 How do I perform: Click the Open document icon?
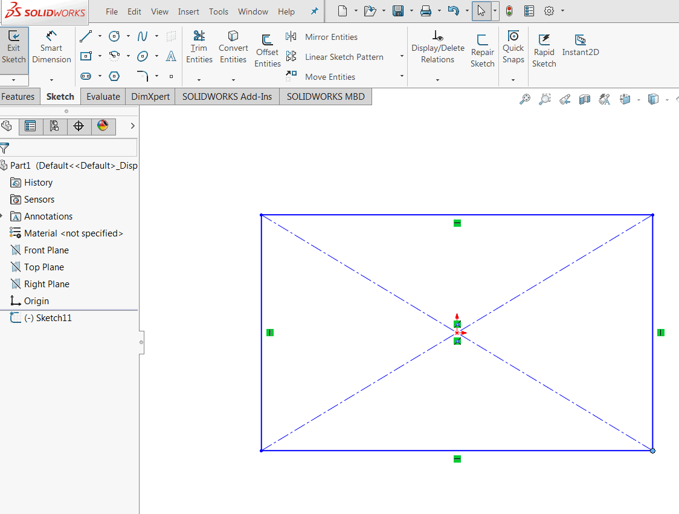pyautogui.click(x=370, y=11)
